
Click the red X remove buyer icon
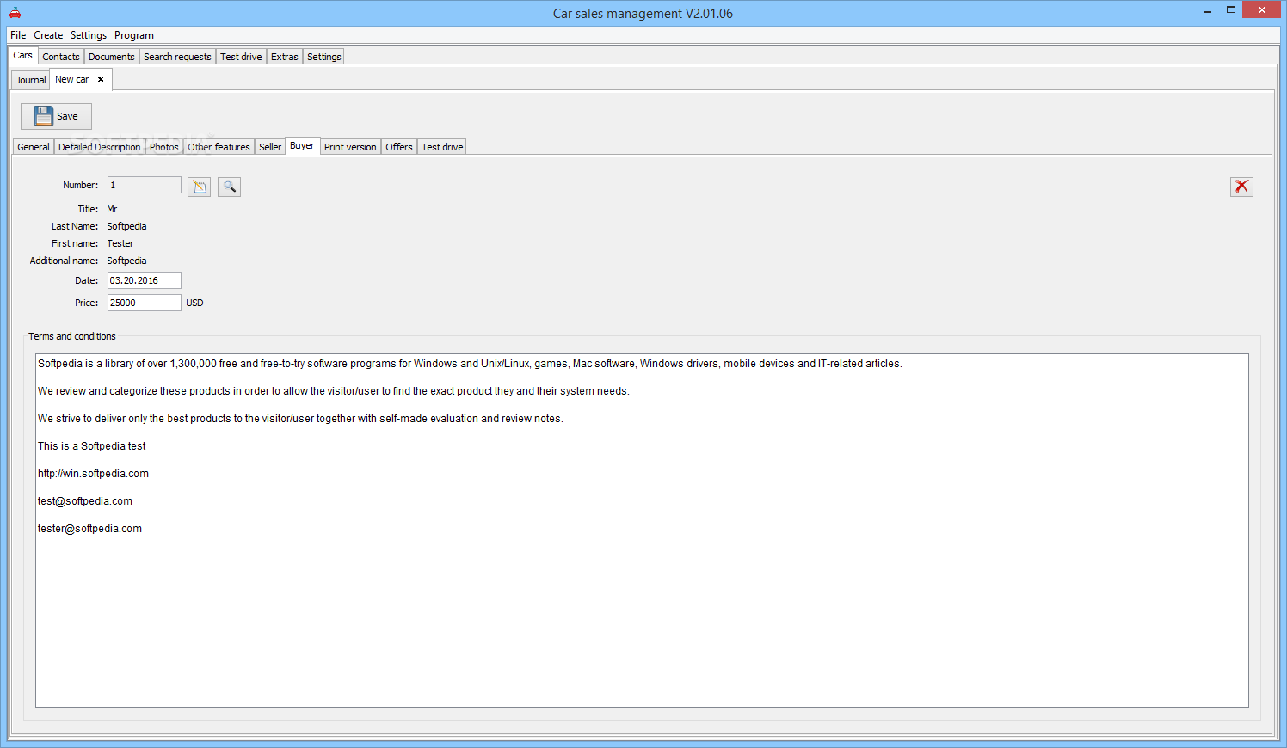[x=1241, y=187]
